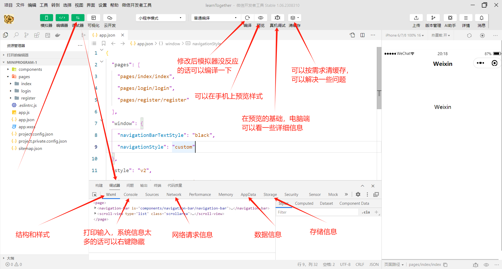Toggle the 编辑器 editor panel button

click(x=62, y=18)
